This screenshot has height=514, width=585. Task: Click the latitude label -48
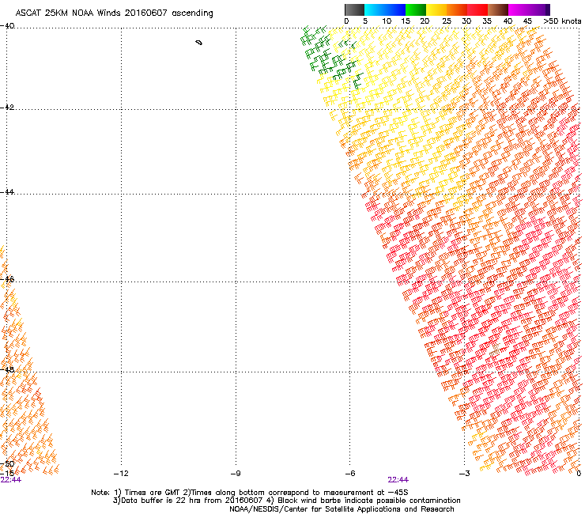click(x=7, y=369)
